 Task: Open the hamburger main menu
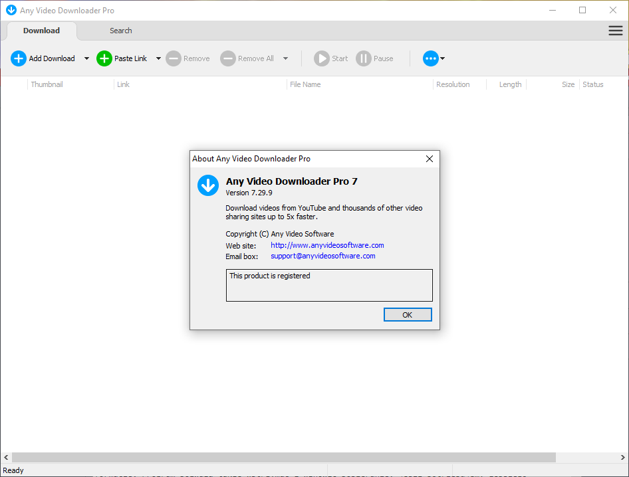tap(615, 31)
